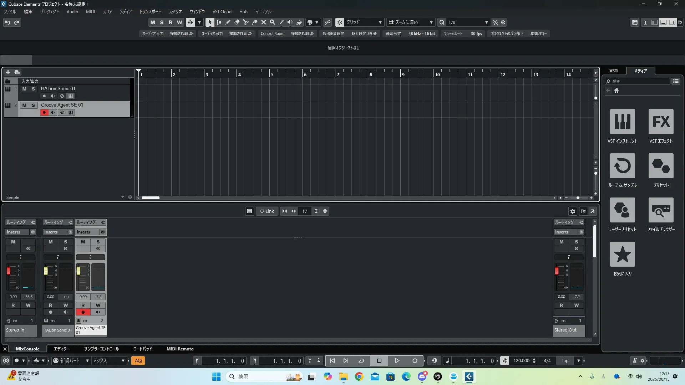The width and height of the screenshot is (685, 385).
Task: Open the MIDI menu
Action: 90,12
